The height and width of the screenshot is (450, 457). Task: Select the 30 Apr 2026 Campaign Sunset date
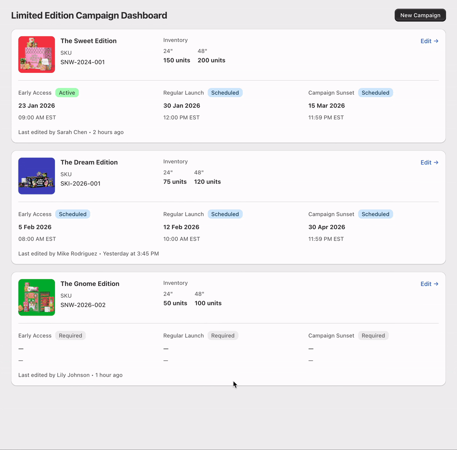326,227
